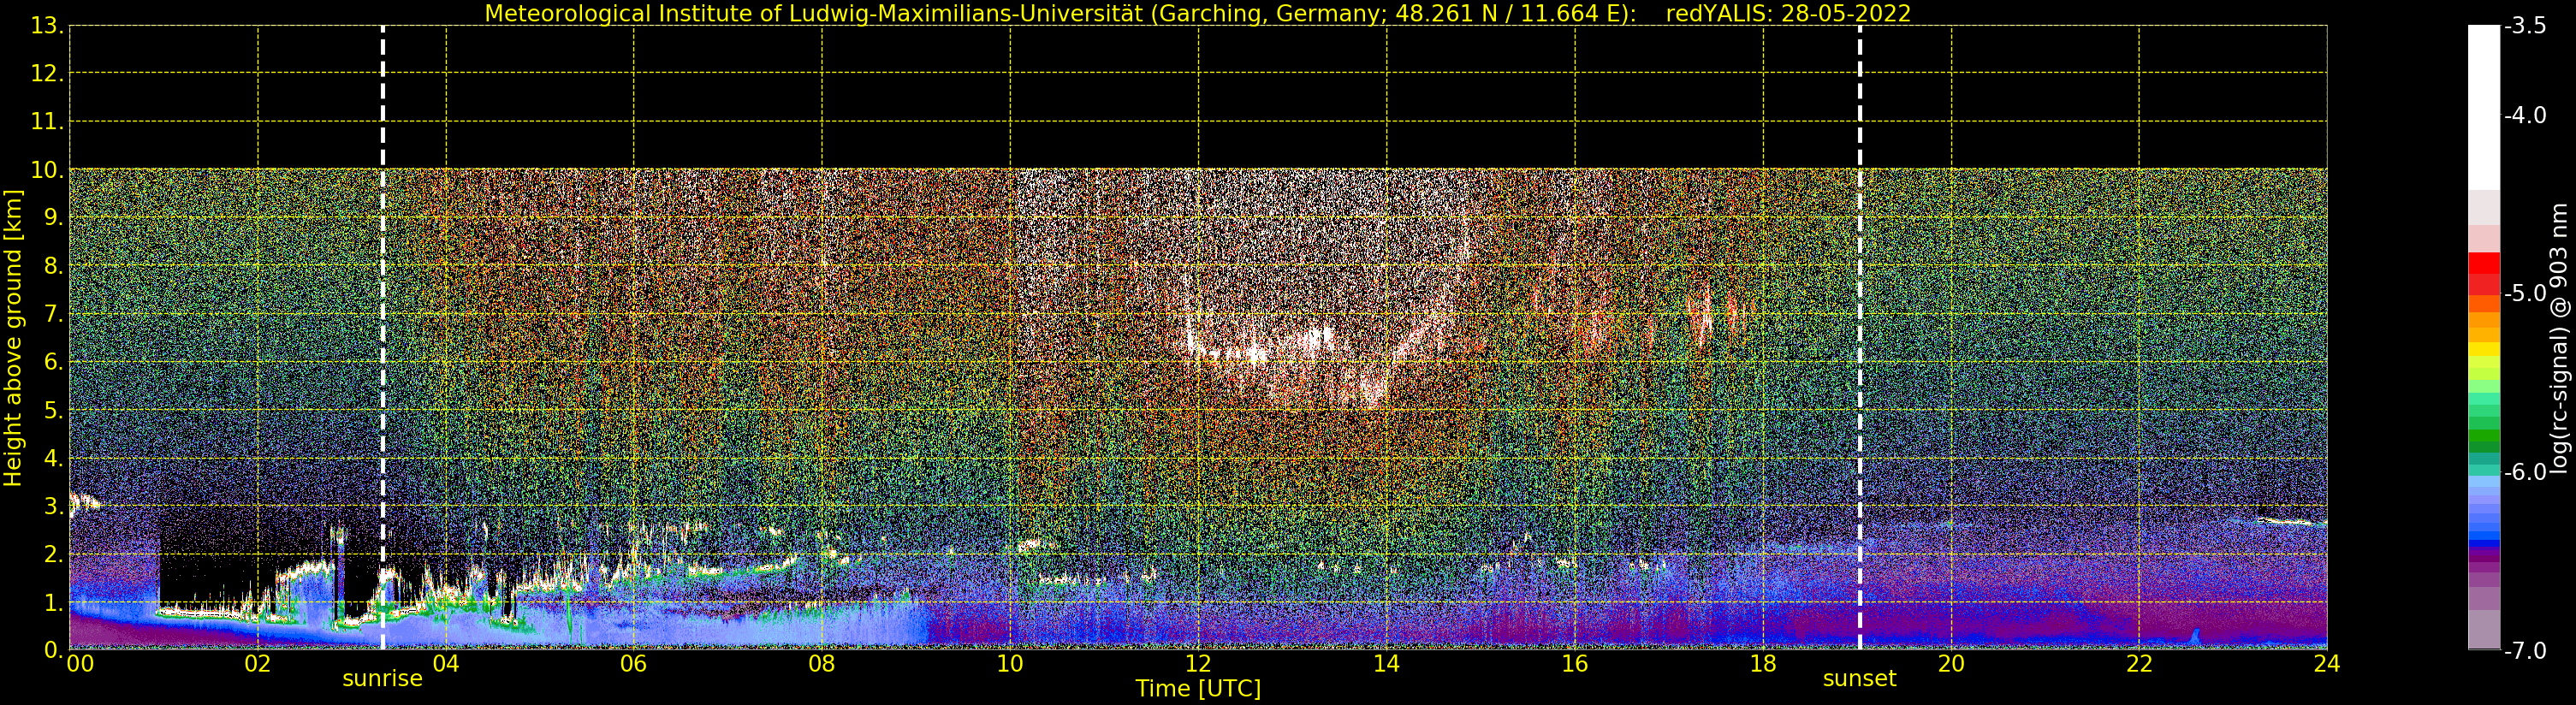The width and height of the screenshot is (2576, 705).
Task: Click the Time [UTC] axis title
Action: pyautogui.click(x=1198, y=689)
